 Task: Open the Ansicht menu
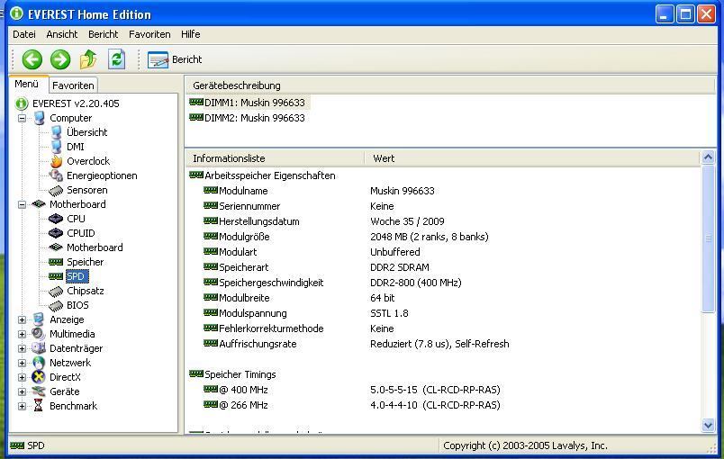pyautogui.click(x=62, y=34)
